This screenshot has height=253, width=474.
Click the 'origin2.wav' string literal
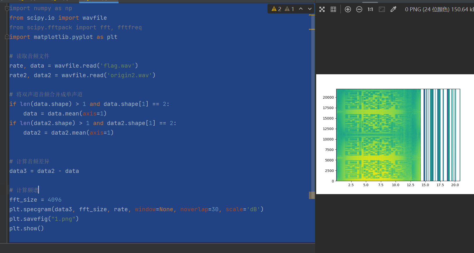coord(130,75)
